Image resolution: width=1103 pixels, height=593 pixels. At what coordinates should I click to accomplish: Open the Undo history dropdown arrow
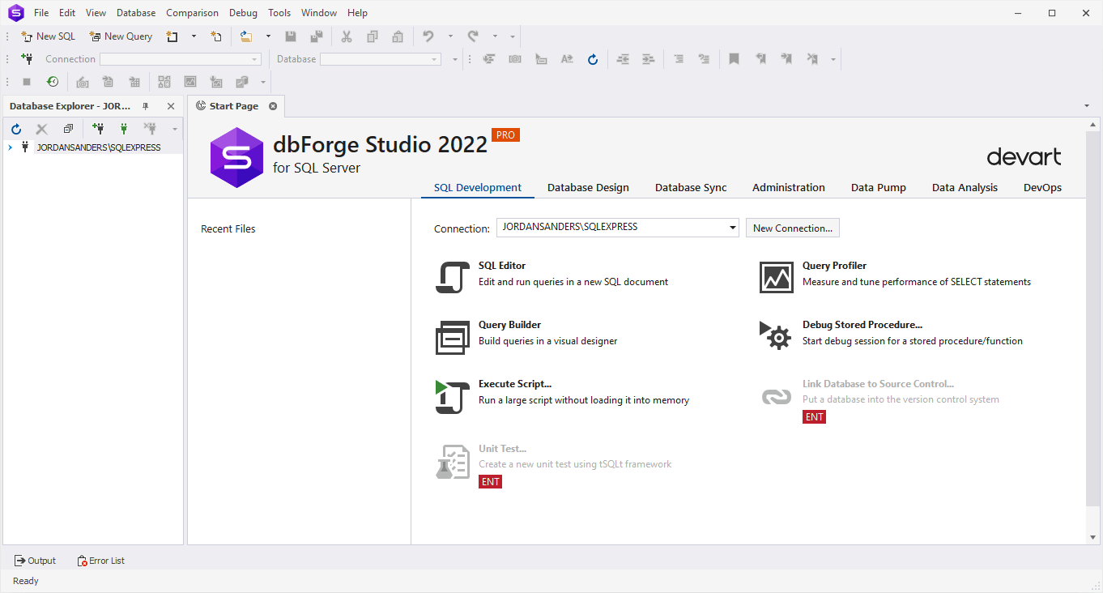(450, 36)
